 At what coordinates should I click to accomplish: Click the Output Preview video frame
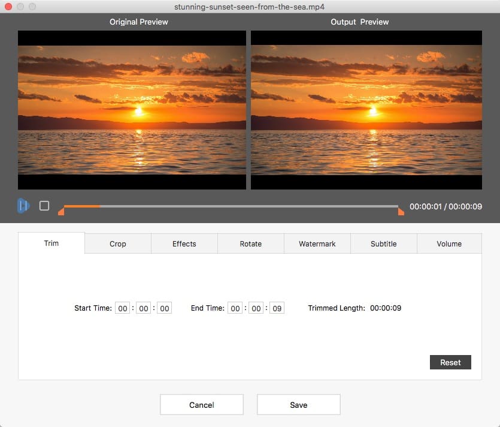pyautogui.click(x=366, y=110)
